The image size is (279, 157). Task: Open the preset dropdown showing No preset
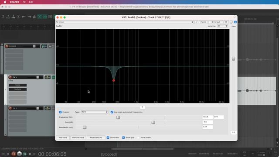click(x=125, y=22)
